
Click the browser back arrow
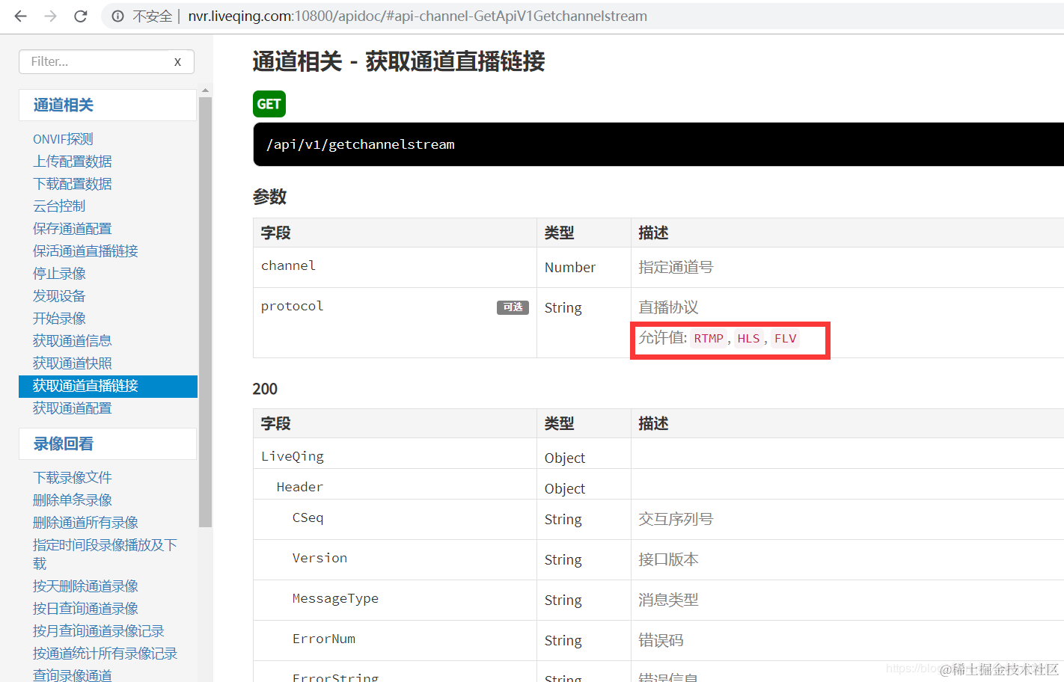(20, 16)
